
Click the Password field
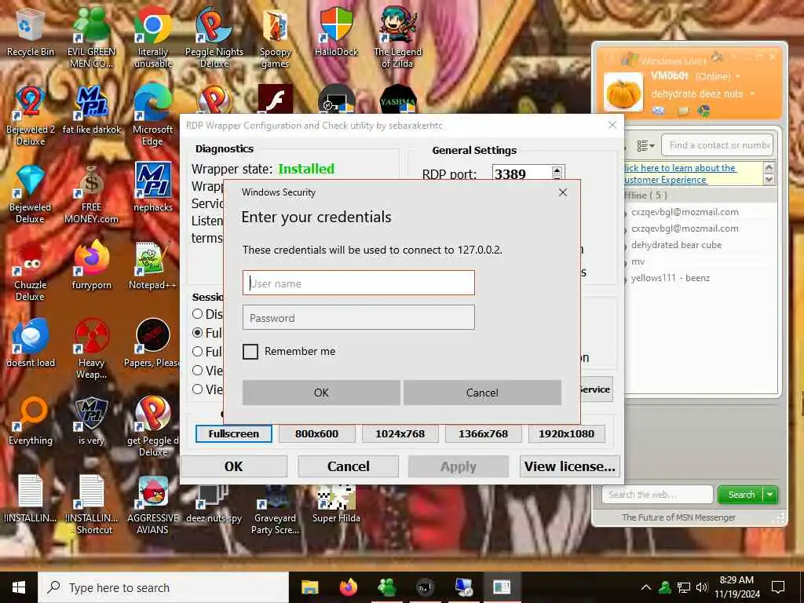coord(358,317)
